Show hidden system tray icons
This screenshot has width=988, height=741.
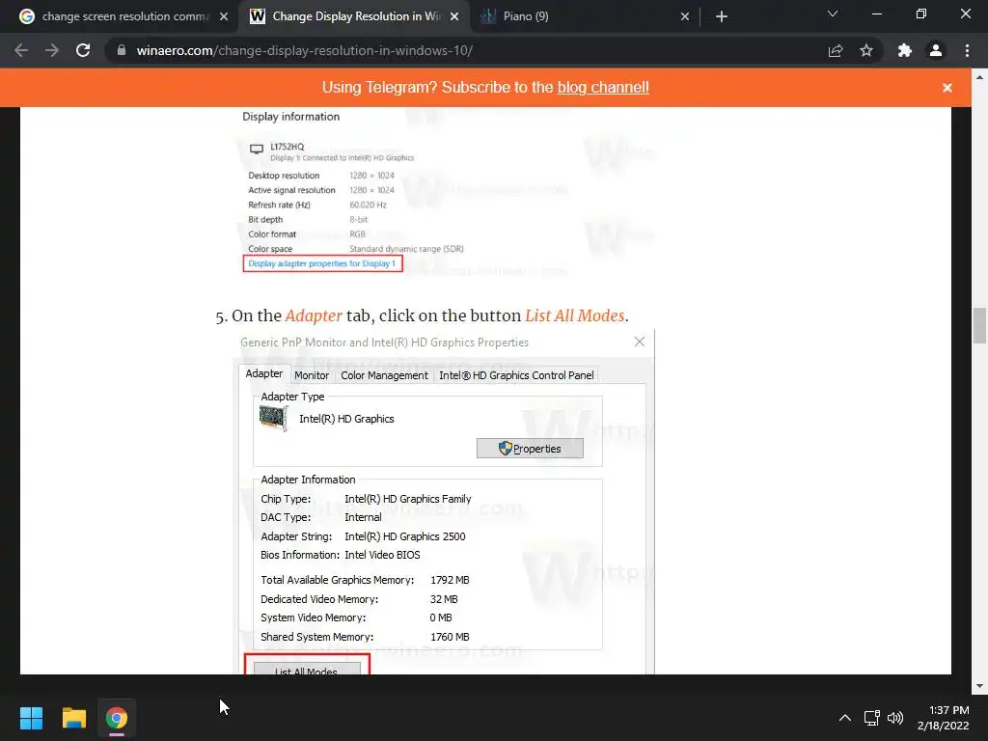[845, 718]
